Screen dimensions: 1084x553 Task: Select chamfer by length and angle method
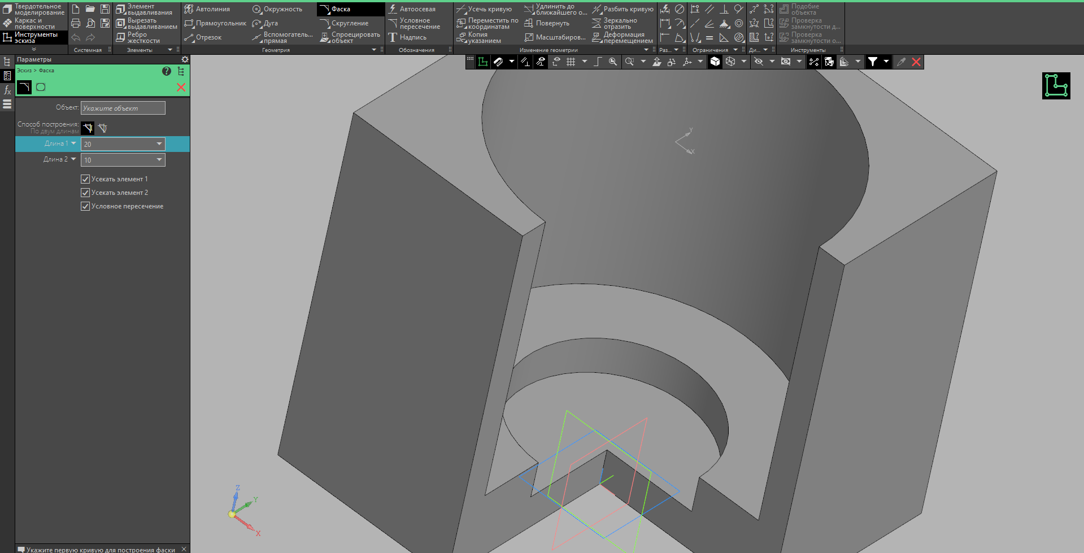click(102, 128)
